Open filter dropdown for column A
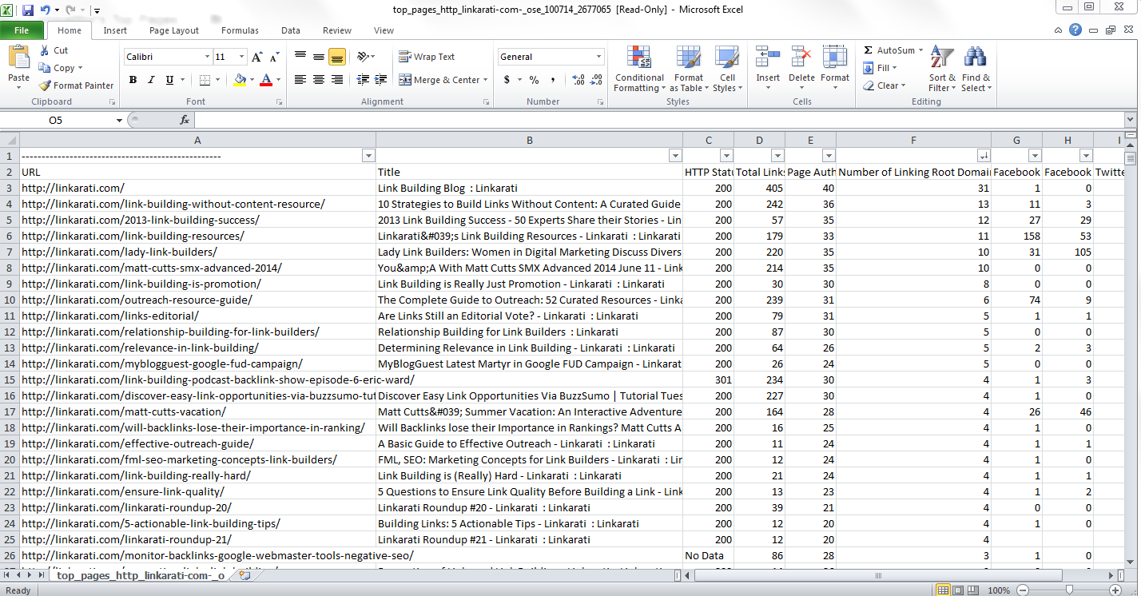The image size is (1141, 596). 368,156
